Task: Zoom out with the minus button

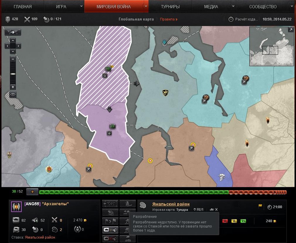Action: [x=13, y=59]
